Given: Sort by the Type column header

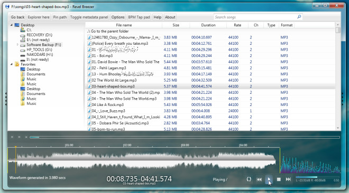Looking at the screenshot, I should [x=271, y=25].
